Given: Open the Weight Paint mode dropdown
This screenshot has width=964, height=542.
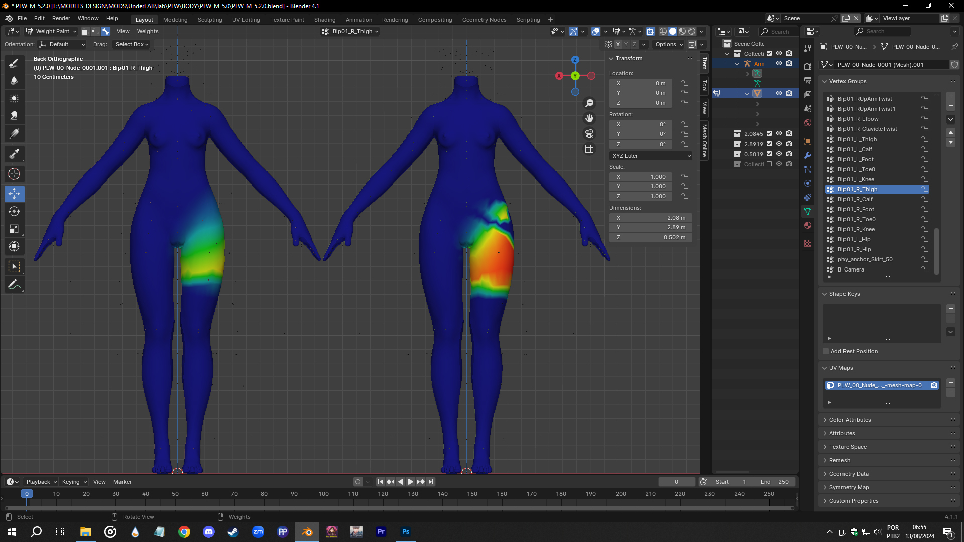Looking at the screenshot, I should 52,31.
